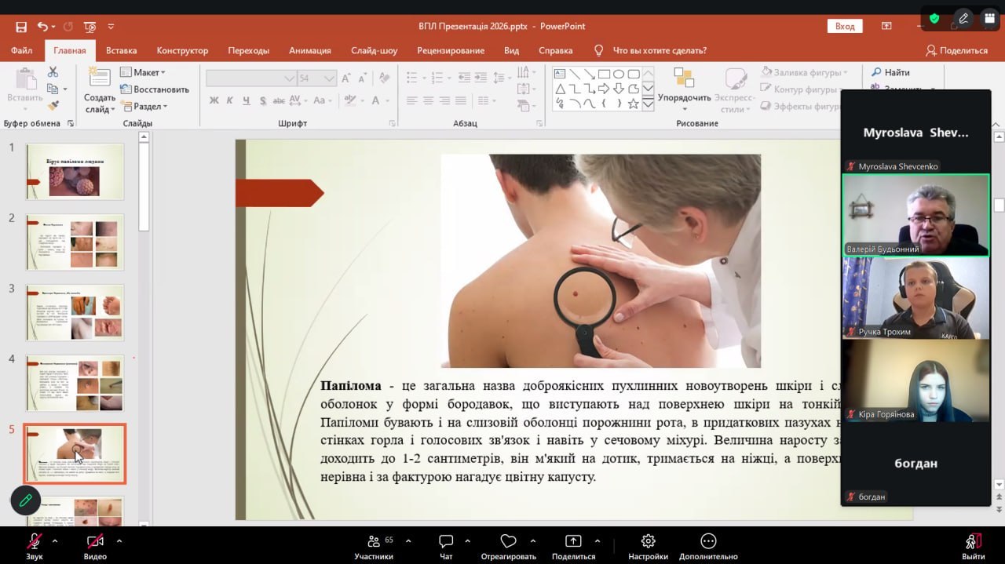Open Zoom Настройки gear icon
1005x564 pixels.
pyautogui.click(x=648, y=546)
